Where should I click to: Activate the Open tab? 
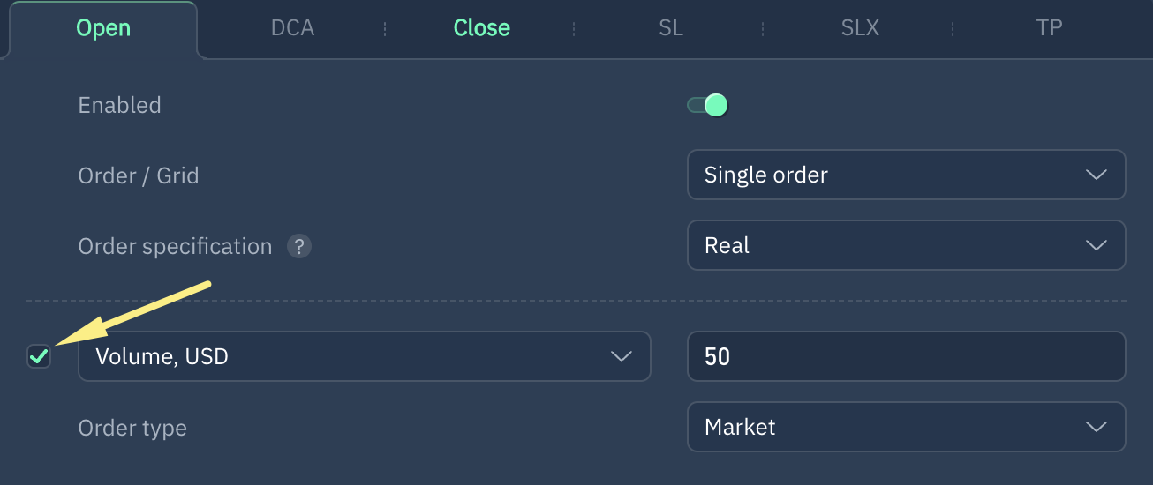pyautogui.click(x=103, y=28)
